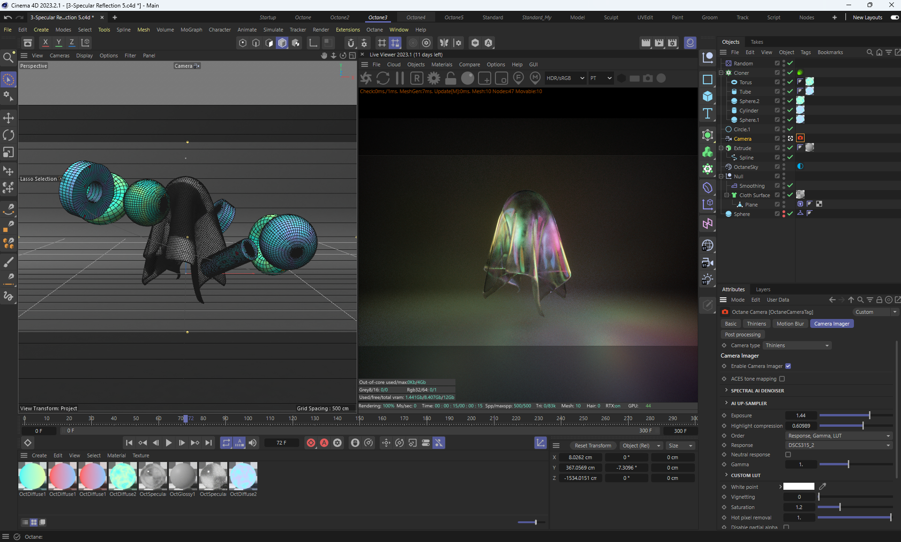Select the Rotate tool in left toolbar
Viewport: 901px width, 542px height.
8,135
